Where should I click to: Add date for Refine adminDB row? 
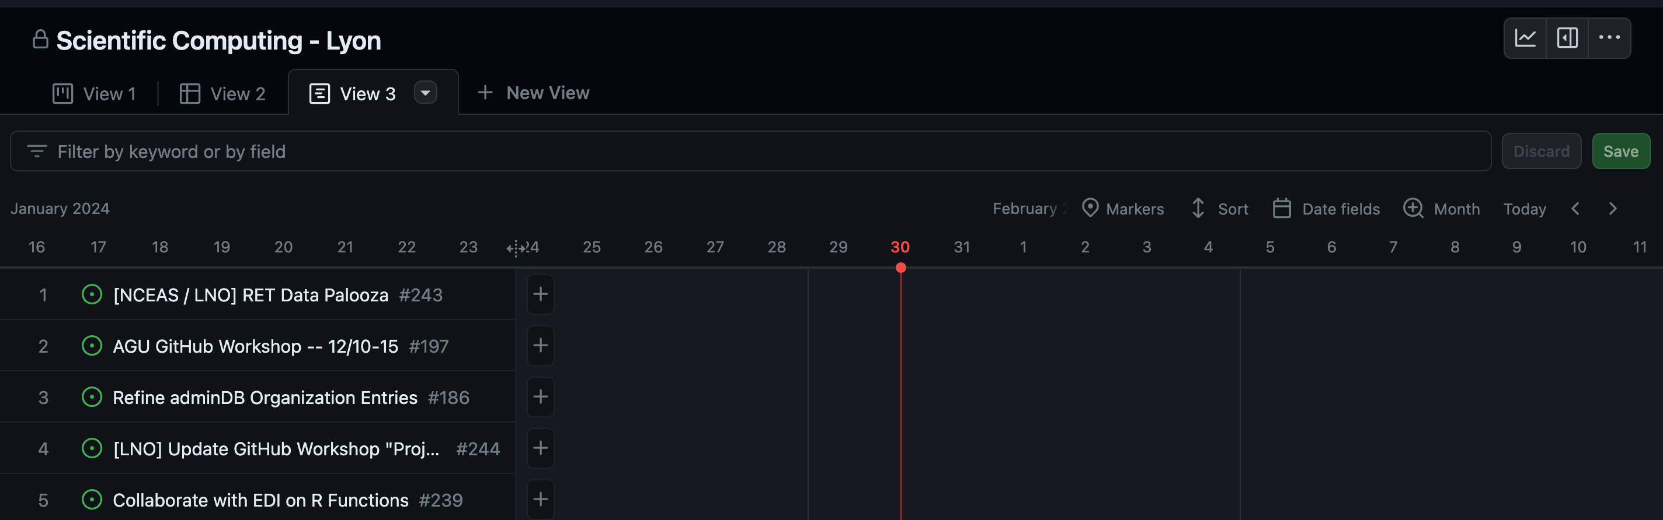(x=540, y=397)
